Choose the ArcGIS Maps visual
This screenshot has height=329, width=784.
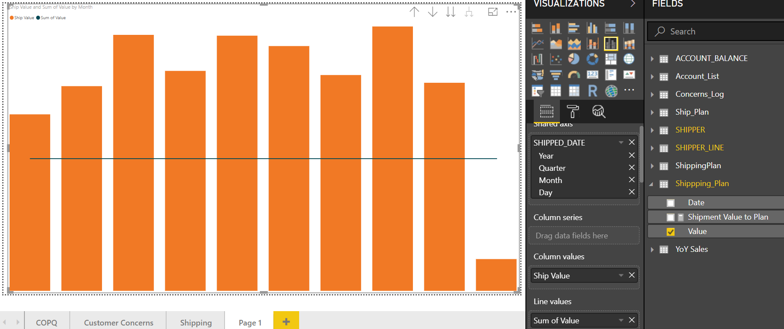610,91
